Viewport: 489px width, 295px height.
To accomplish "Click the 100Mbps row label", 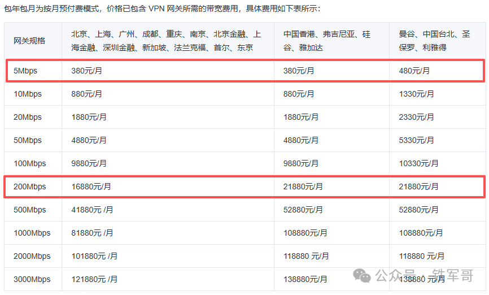I will click(29, 163).
